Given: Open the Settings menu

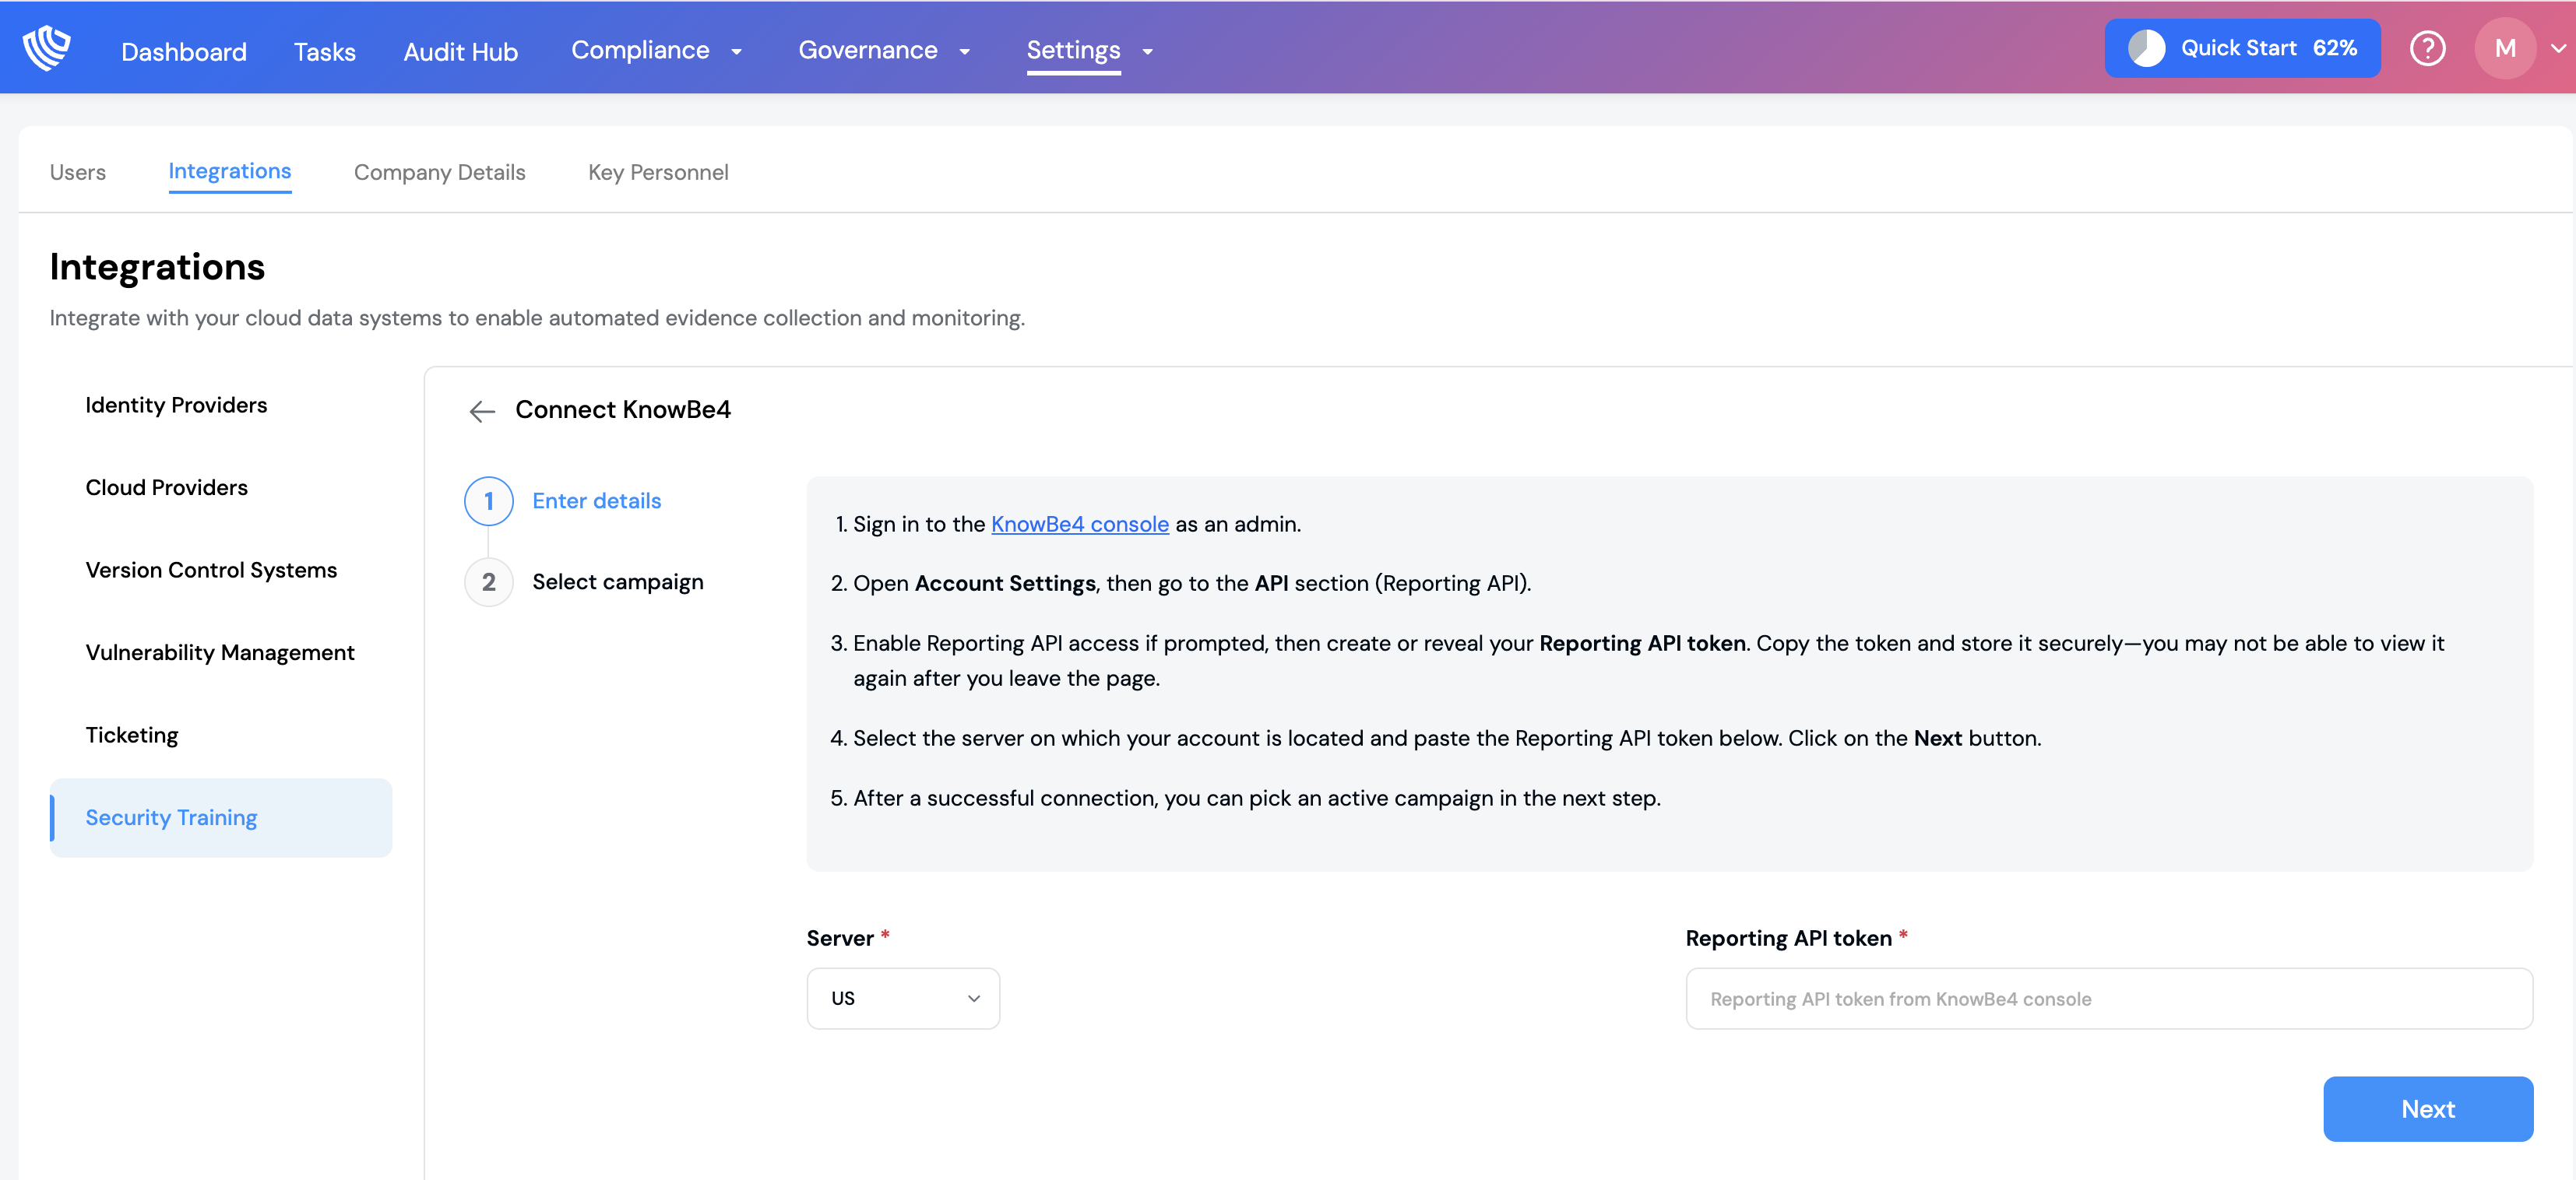Looking at the screenshot, I should (x=1073, y=50).
